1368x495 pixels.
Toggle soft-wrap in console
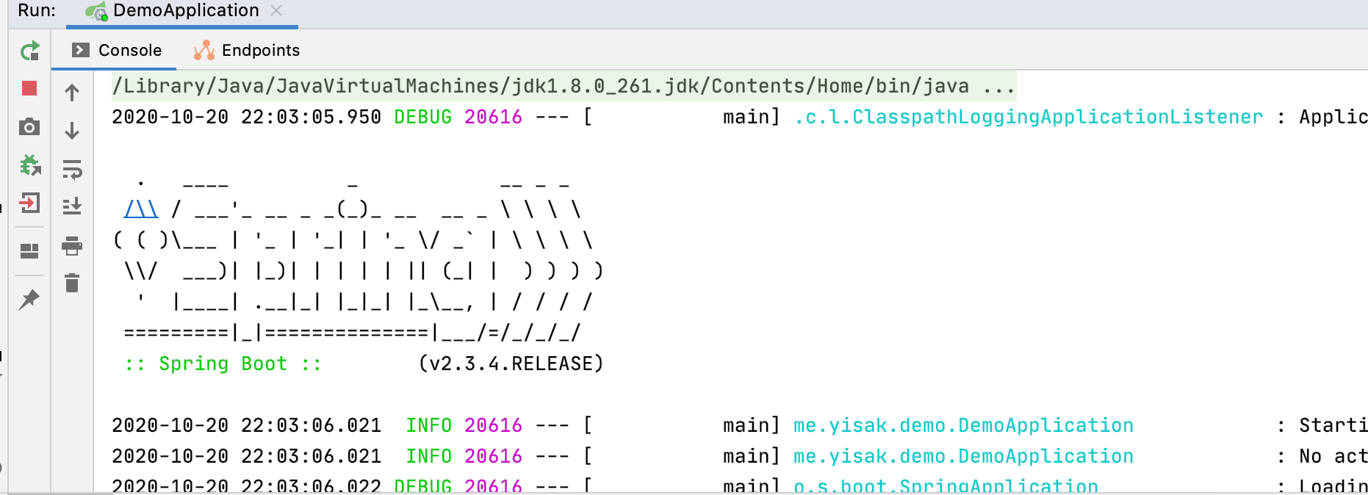tap(72, 169)
